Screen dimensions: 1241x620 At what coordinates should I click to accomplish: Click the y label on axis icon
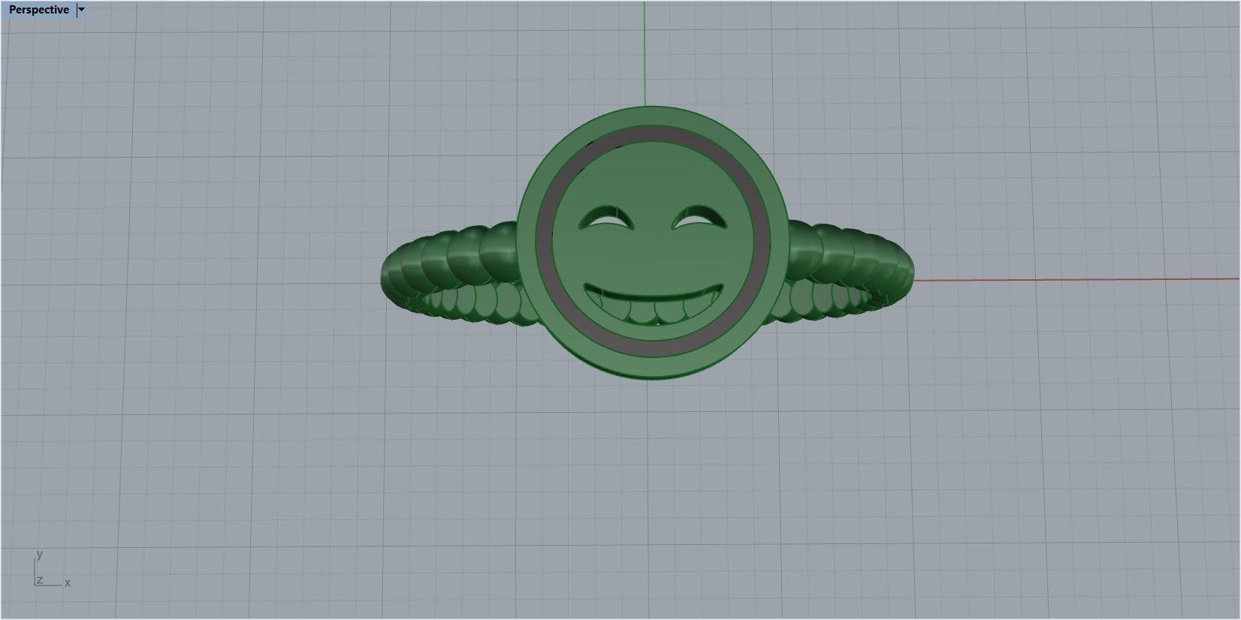click(39, 554)
